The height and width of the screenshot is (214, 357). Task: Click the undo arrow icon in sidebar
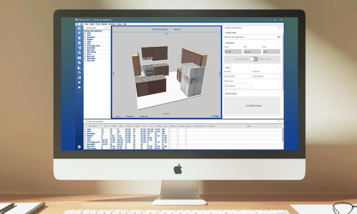tap(79, 82)
